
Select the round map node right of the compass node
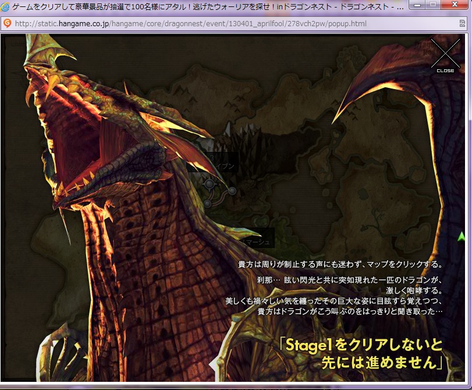coord(232,191)
